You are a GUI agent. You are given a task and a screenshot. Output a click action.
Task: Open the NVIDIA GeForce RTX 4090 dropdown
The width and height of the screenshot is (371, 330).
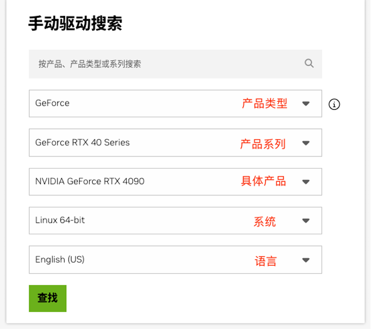[175, 182]
